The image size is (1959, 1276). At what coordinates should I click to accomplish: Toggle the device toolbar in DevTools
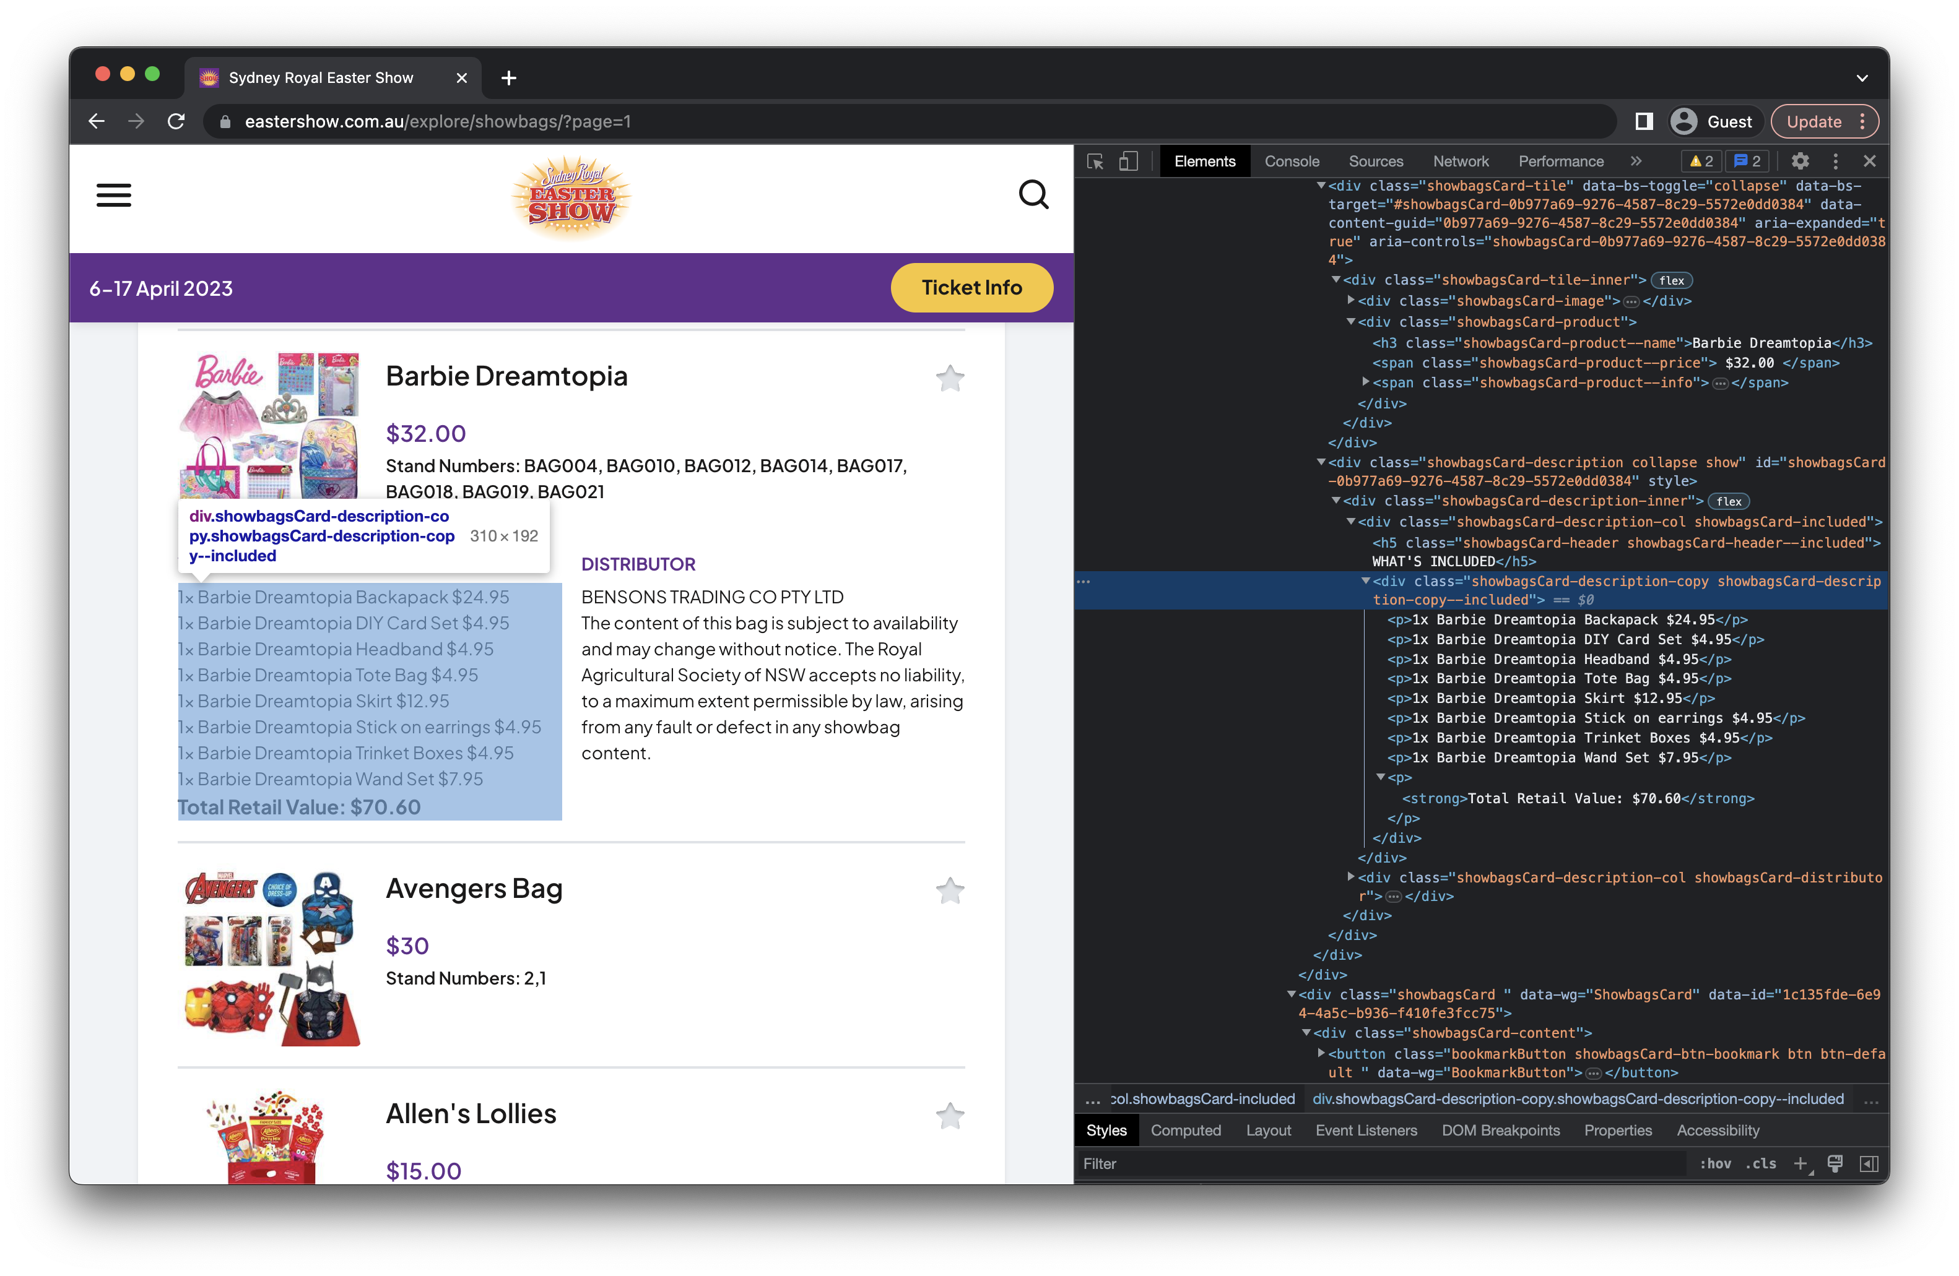click(x=1129, y=162)
